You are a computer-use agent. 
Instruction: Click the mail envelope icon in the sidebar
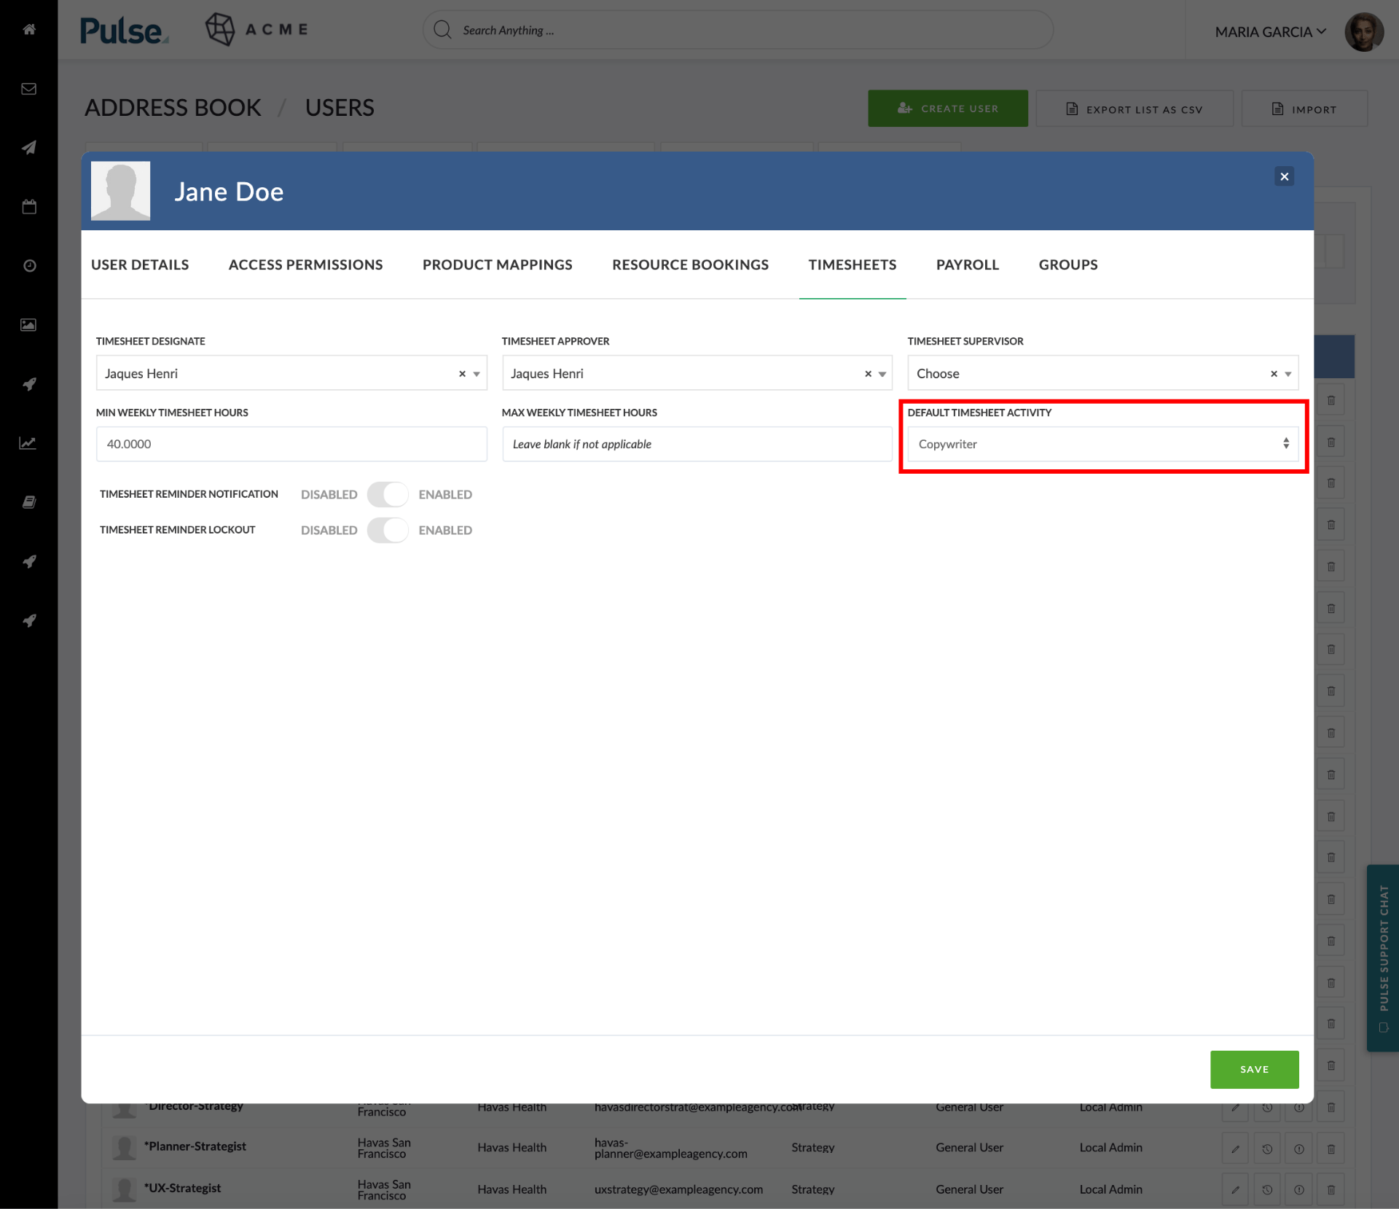point(29,89)
